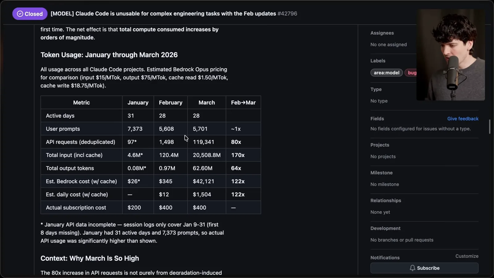
Task: Click No branches or pull requests text
Action: click(x=402, y=240)
